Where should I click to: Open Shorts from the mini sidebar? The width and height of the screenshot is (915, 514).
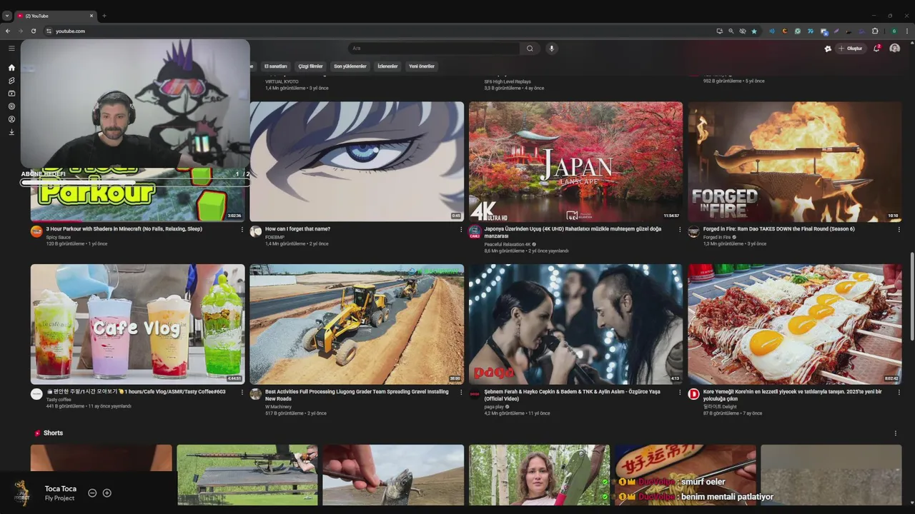11,81
